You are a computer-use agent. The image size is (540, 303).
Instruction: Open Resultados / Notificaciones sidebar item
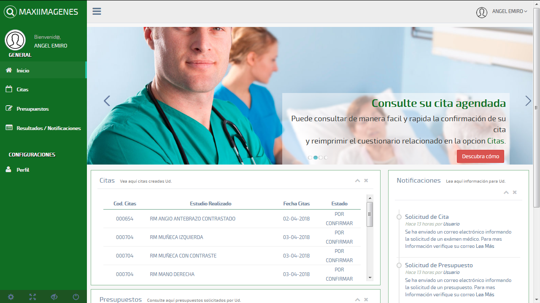click(x=49, y=128)
